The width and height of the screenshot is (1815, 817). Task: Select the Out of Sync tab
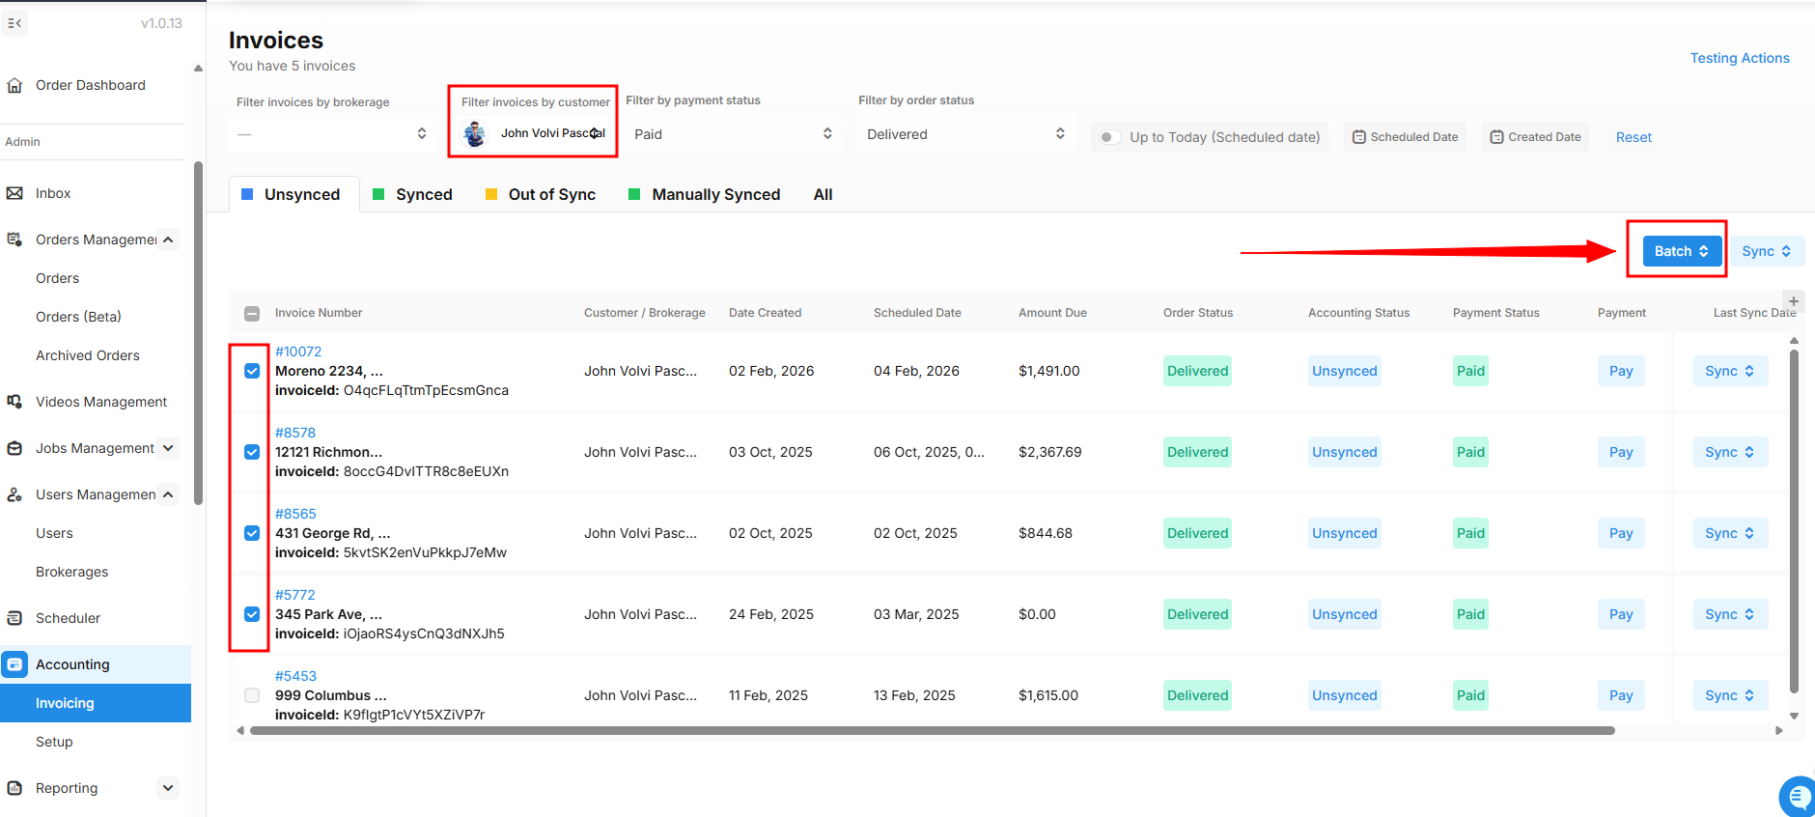point(541,195)
